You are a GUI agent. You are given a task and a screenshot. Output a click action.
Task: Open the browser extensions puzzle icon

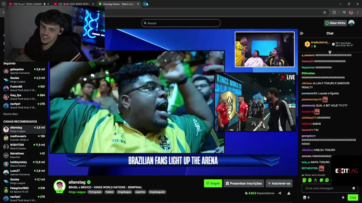coord(334,12)
